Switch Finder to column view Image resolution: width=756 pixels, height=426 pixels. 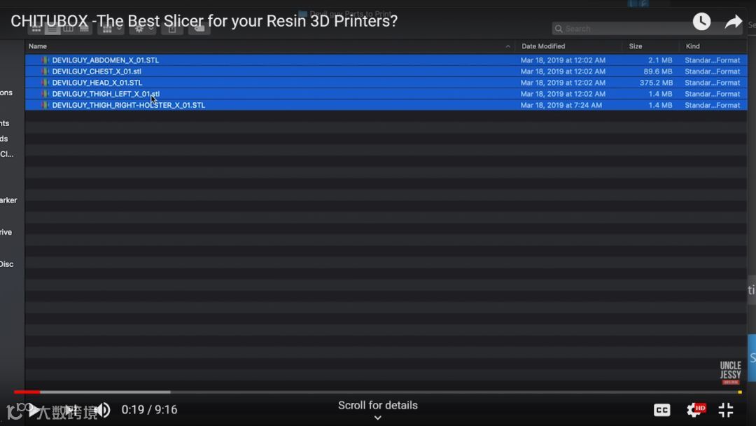(69, 29)
